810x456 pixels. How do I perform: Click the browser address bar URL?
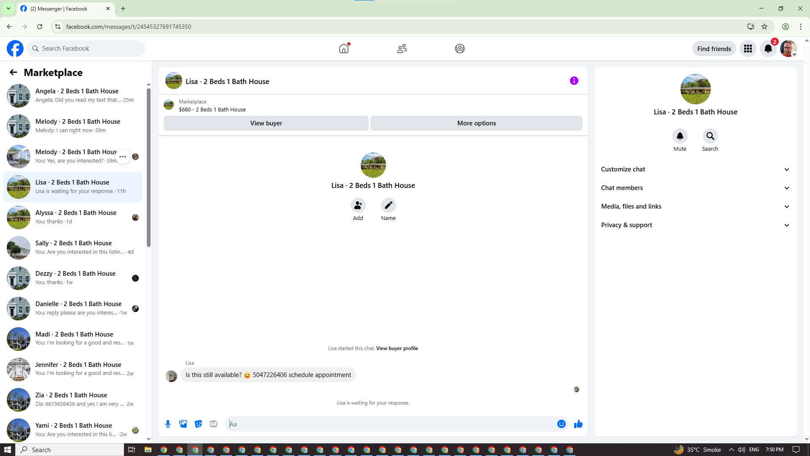tap(129, 27)
